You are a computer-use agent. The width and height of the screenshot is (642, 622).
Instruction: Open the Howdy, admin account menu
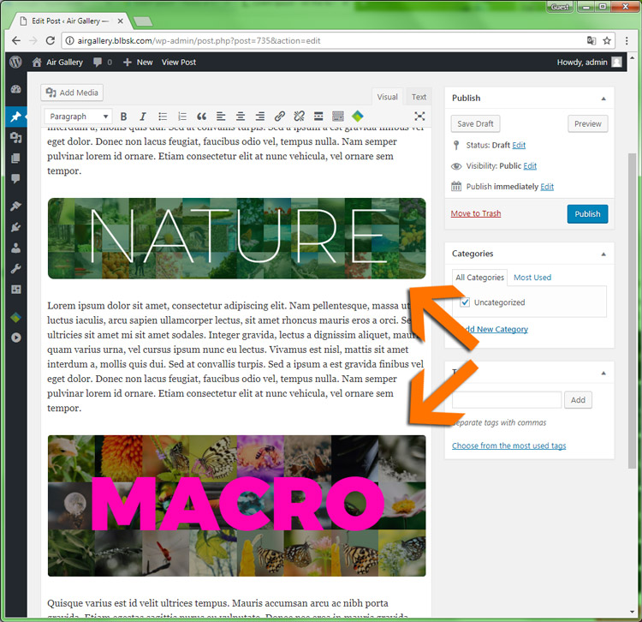pos(589,63)
